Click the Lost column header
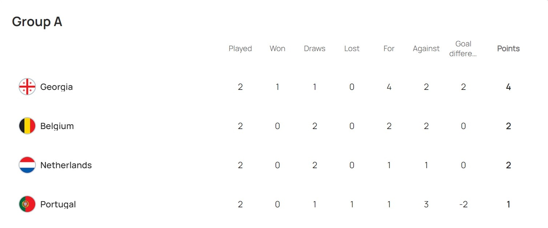The height and width of the screenshot is (228, 548). pos(352,49)
